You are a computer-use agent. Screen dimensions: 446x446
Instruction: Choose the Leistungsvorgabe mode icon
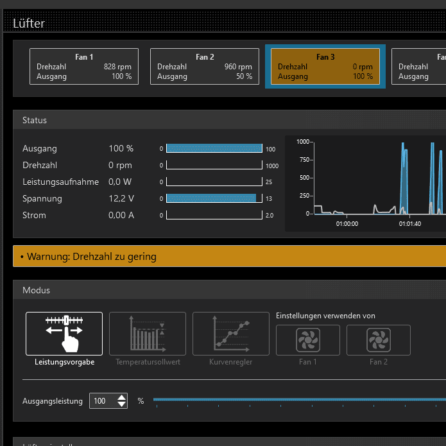point(64,333)
